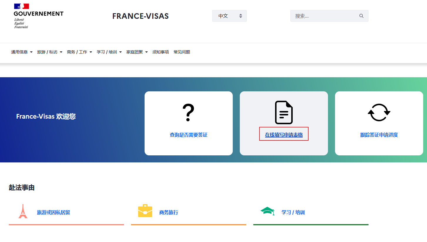Viewport: 427px width, 242px height.
Task: Click the 在线填写申请表格 link
Action: click(284, 135)
